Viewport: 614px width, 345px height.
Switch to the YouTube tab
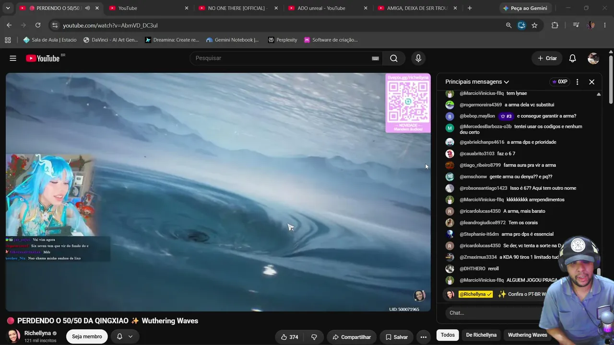point(149,8)
